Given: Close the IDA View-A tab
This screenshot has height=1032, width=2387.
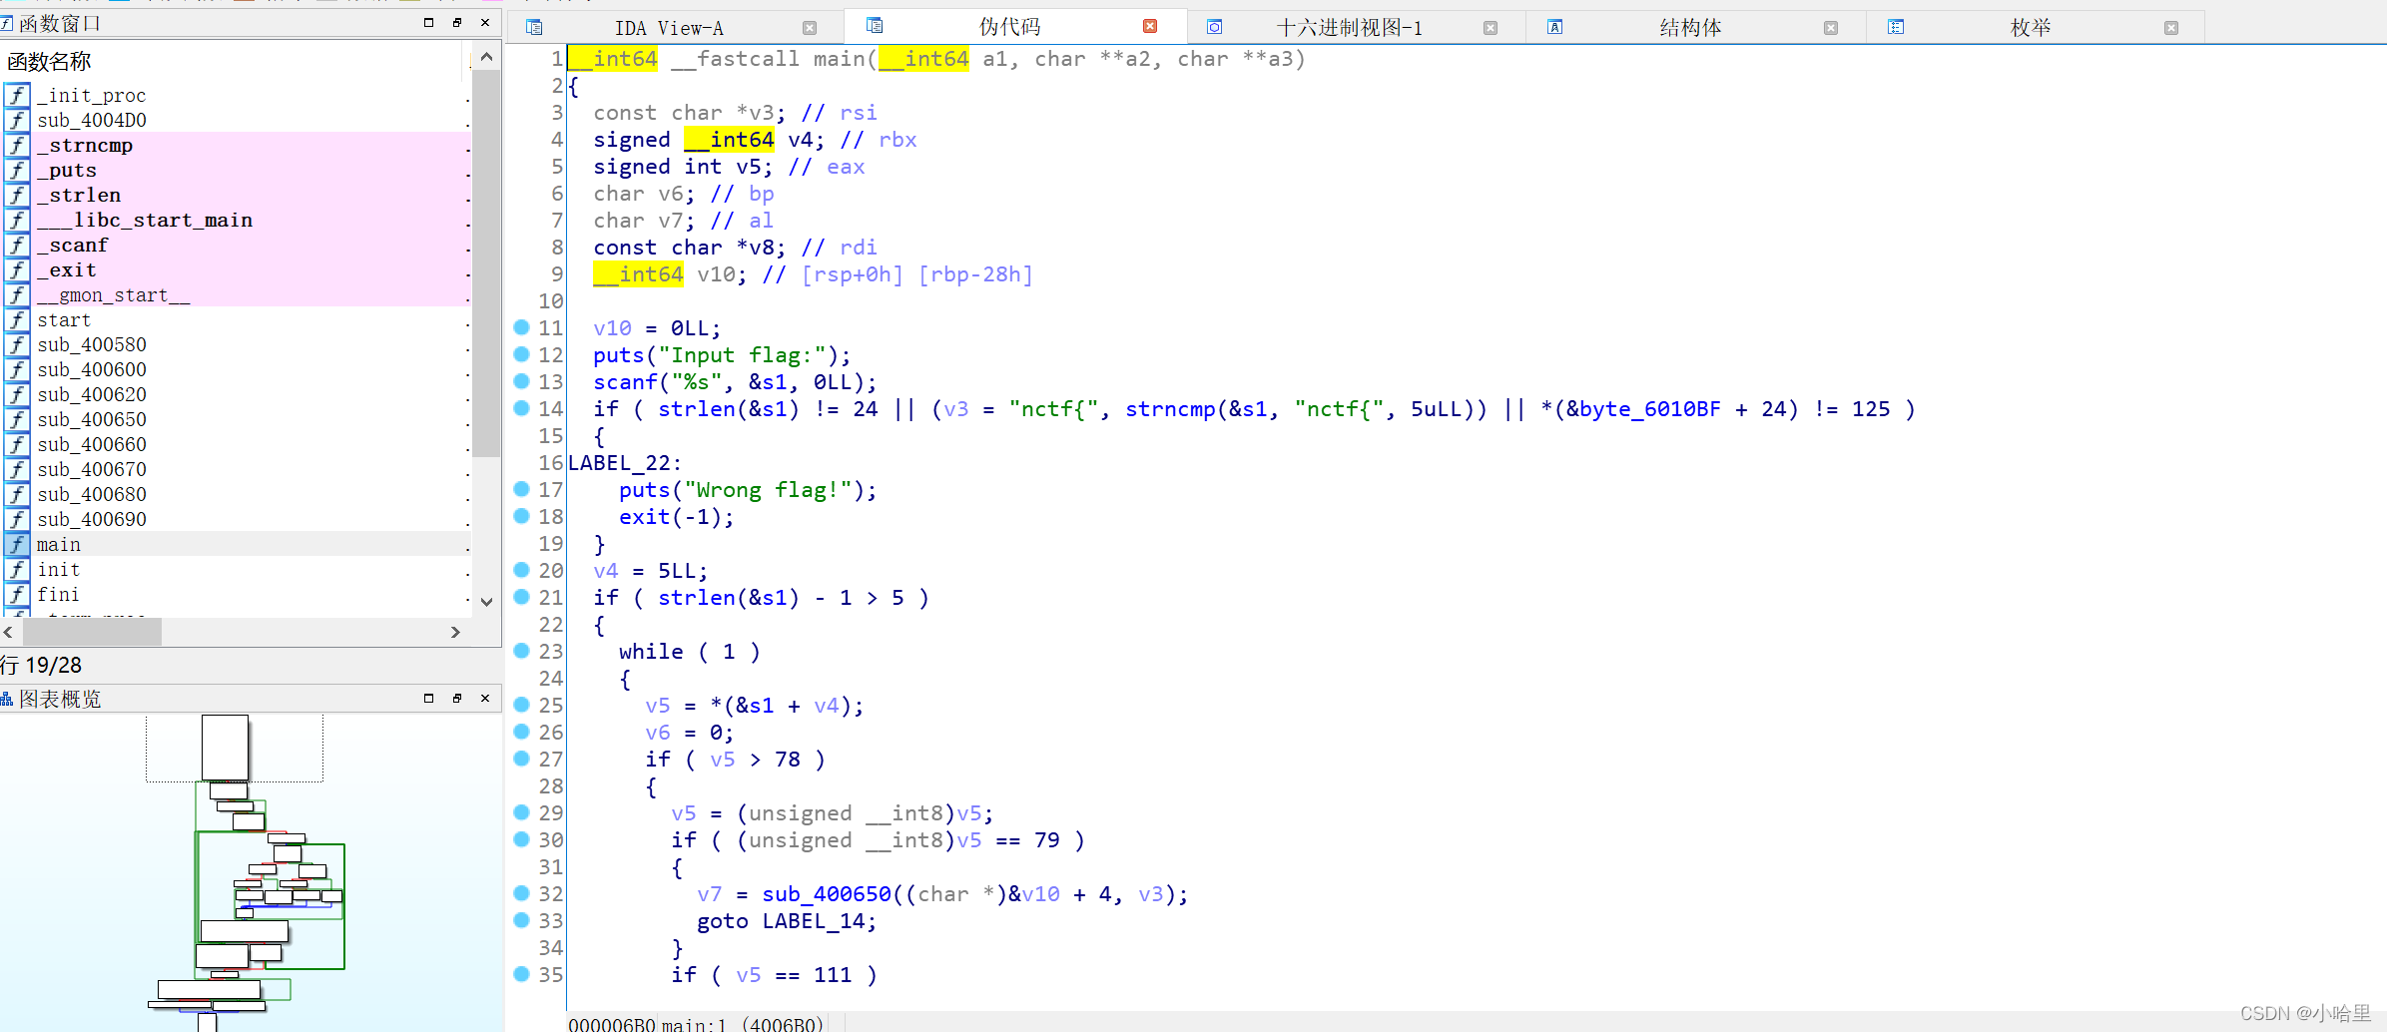Looking at the screenshot, I should 810,28.
